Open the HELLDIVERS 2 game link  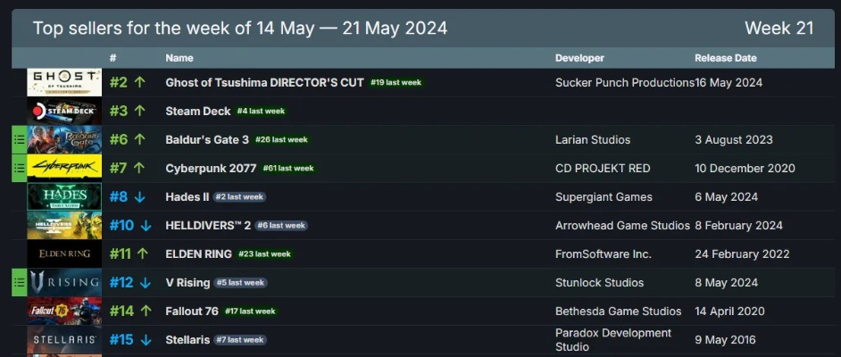click(208, 226)
